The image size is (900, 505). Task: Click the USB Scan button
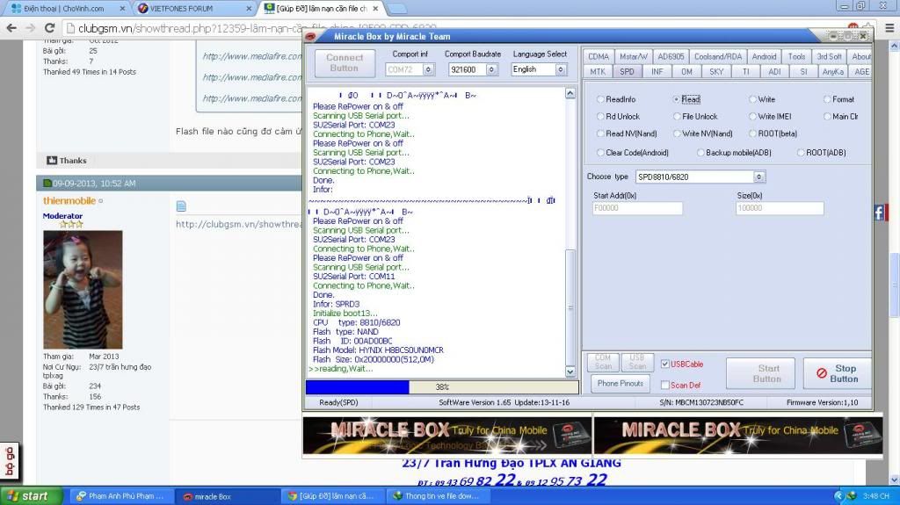636,362
